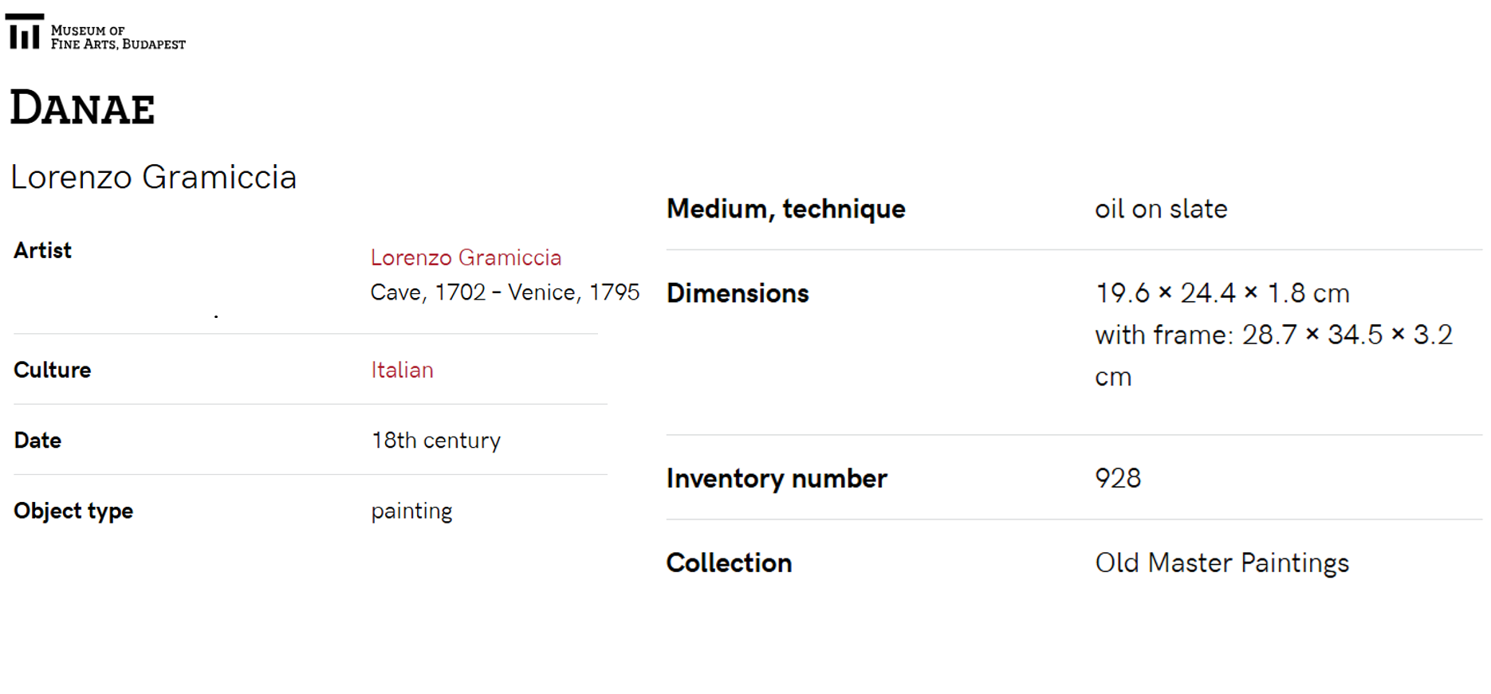Select the Object type label
1491x694 pixels.
pyautogui.click(x=73, y=511)
